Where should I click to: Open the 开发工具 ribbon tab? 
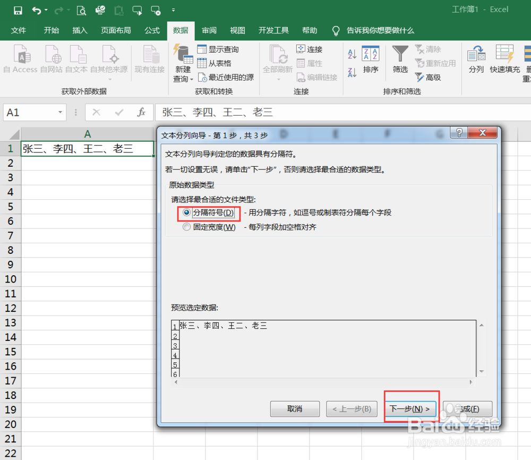273,30
